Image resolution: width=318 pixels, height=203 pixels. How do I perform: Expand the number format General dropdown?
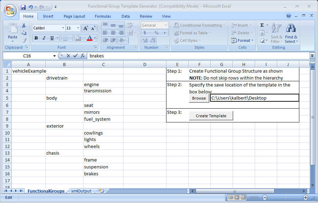tap(166, 25)
